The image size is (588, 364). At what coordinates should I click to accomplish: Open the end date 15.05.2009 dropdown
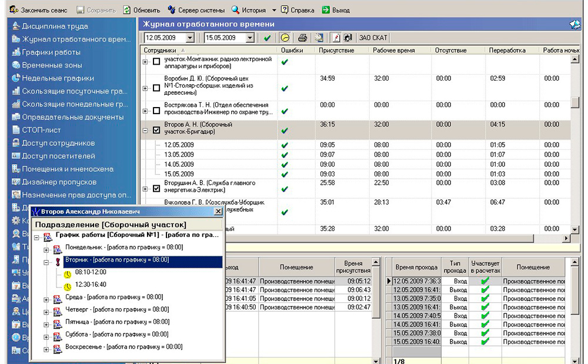pyautogui.click(x=250, y=38)
